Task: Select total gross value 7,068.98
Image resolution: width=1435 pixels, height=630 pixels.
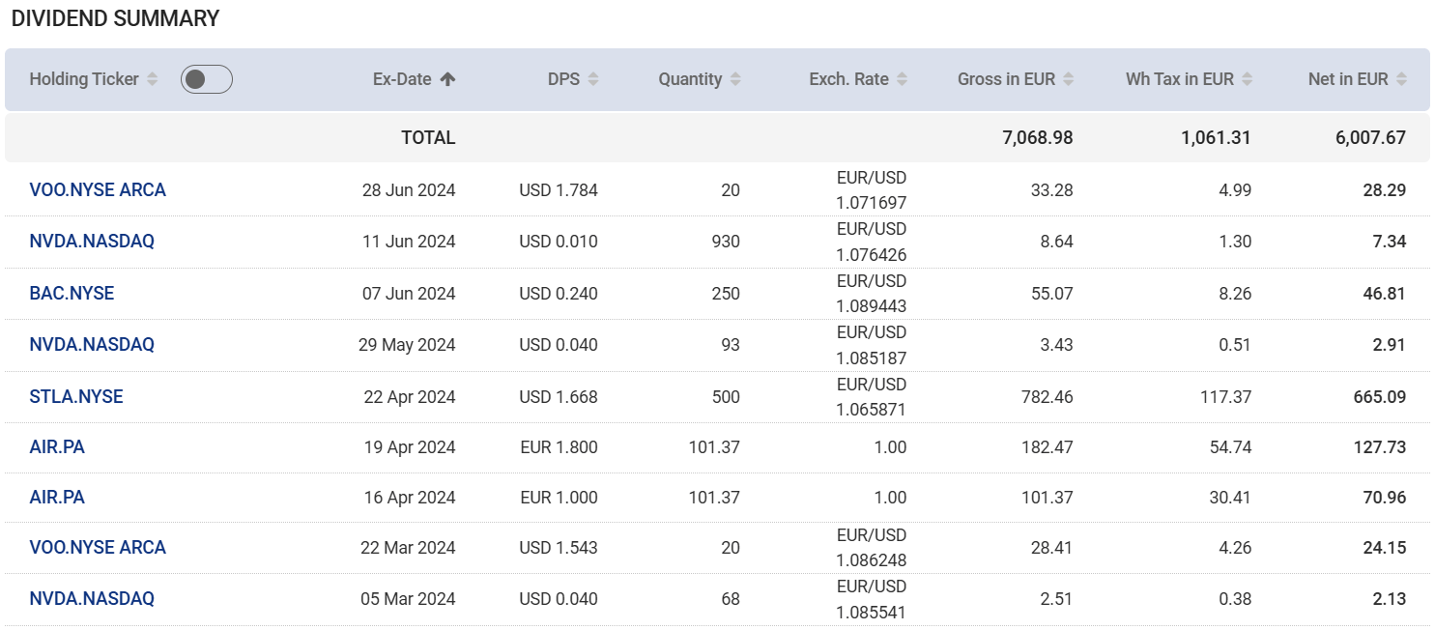Action: [1038, 138]
